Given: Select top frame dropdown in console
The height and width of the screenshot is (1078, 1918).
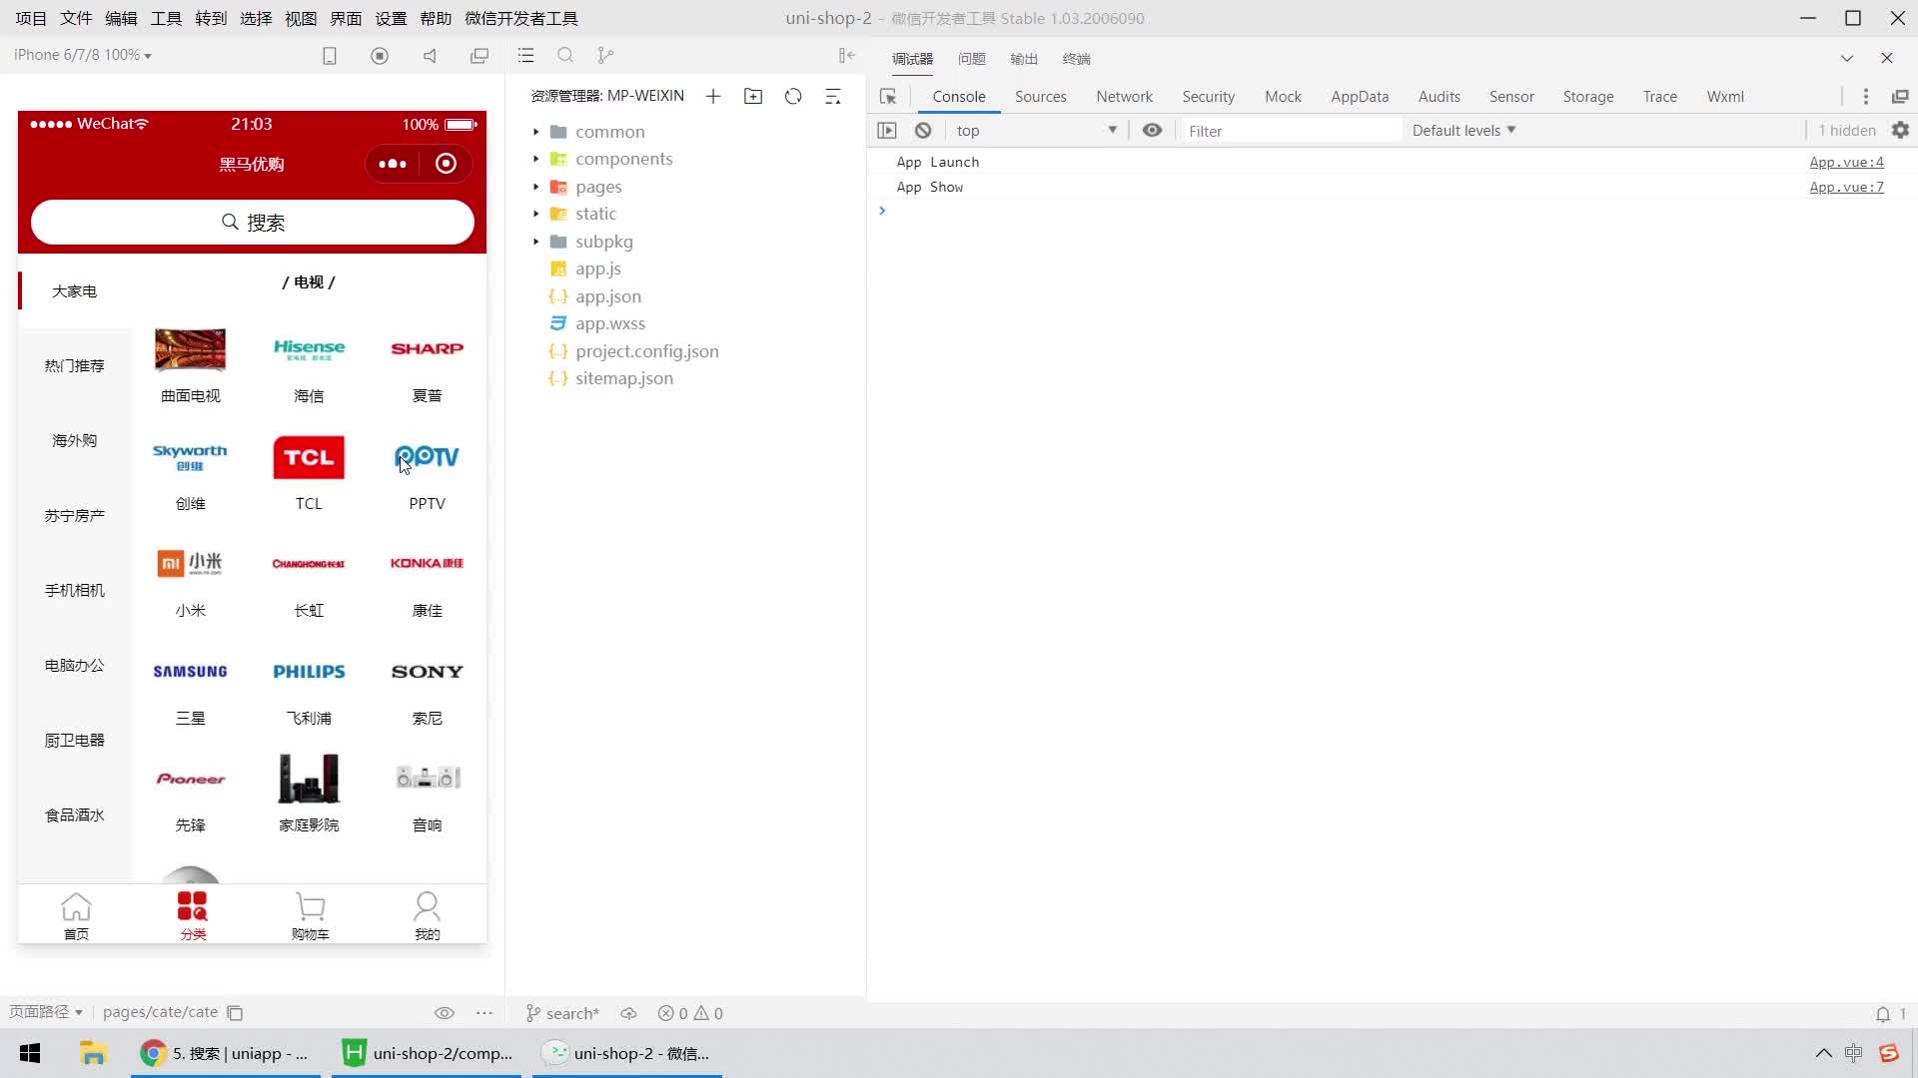Looking at the screenshot, I should (x=1035, y=131).
